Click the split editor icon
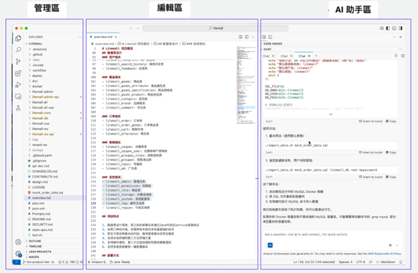The image size is (418, 273). [x=247, y=37]
